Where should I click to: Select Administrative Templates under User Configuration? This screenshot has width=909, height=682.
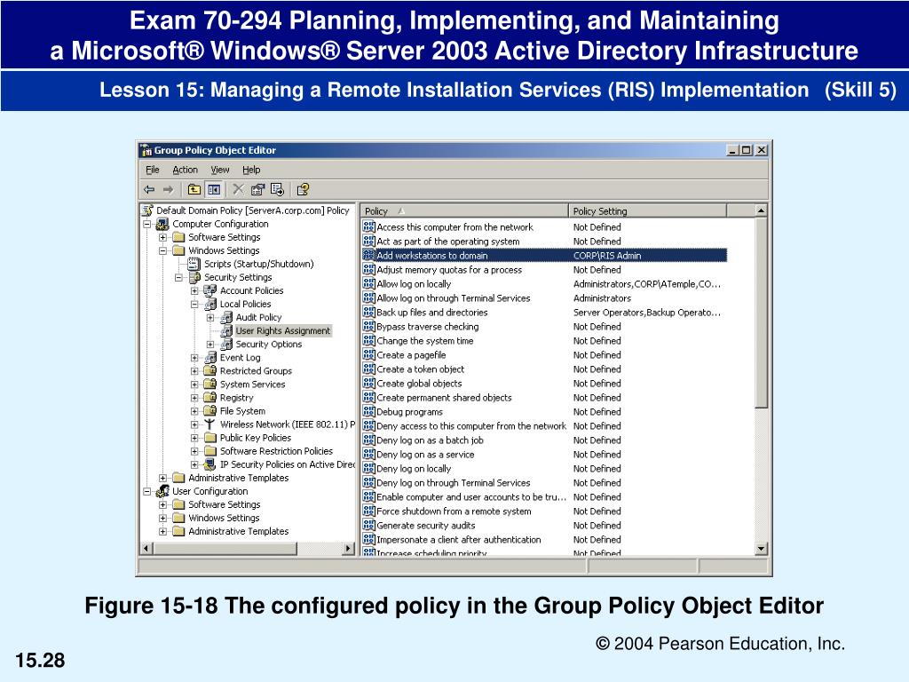click(238, 531)
